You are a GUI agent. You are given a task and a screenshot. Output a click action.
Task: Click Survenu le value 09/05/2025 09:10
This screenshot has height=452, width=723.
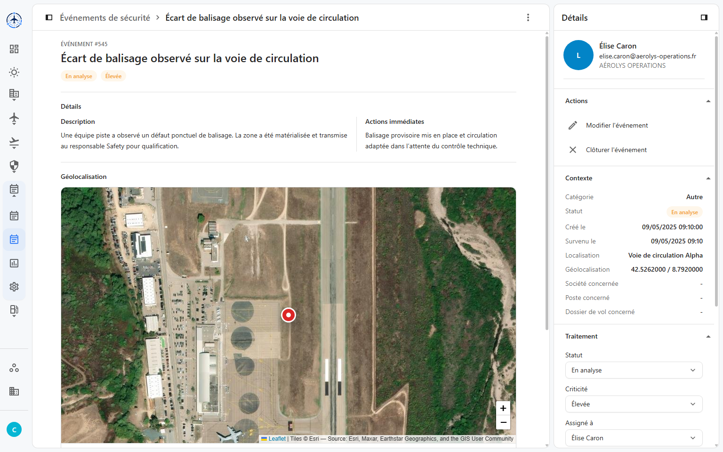point(676,241)
